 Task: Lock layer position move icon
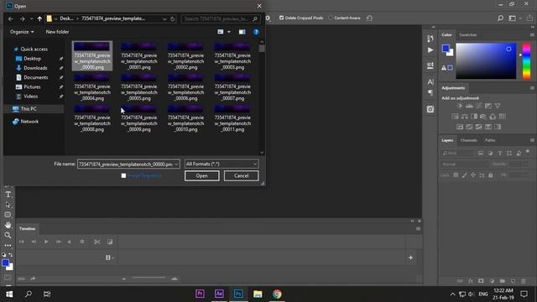point(473,175)
